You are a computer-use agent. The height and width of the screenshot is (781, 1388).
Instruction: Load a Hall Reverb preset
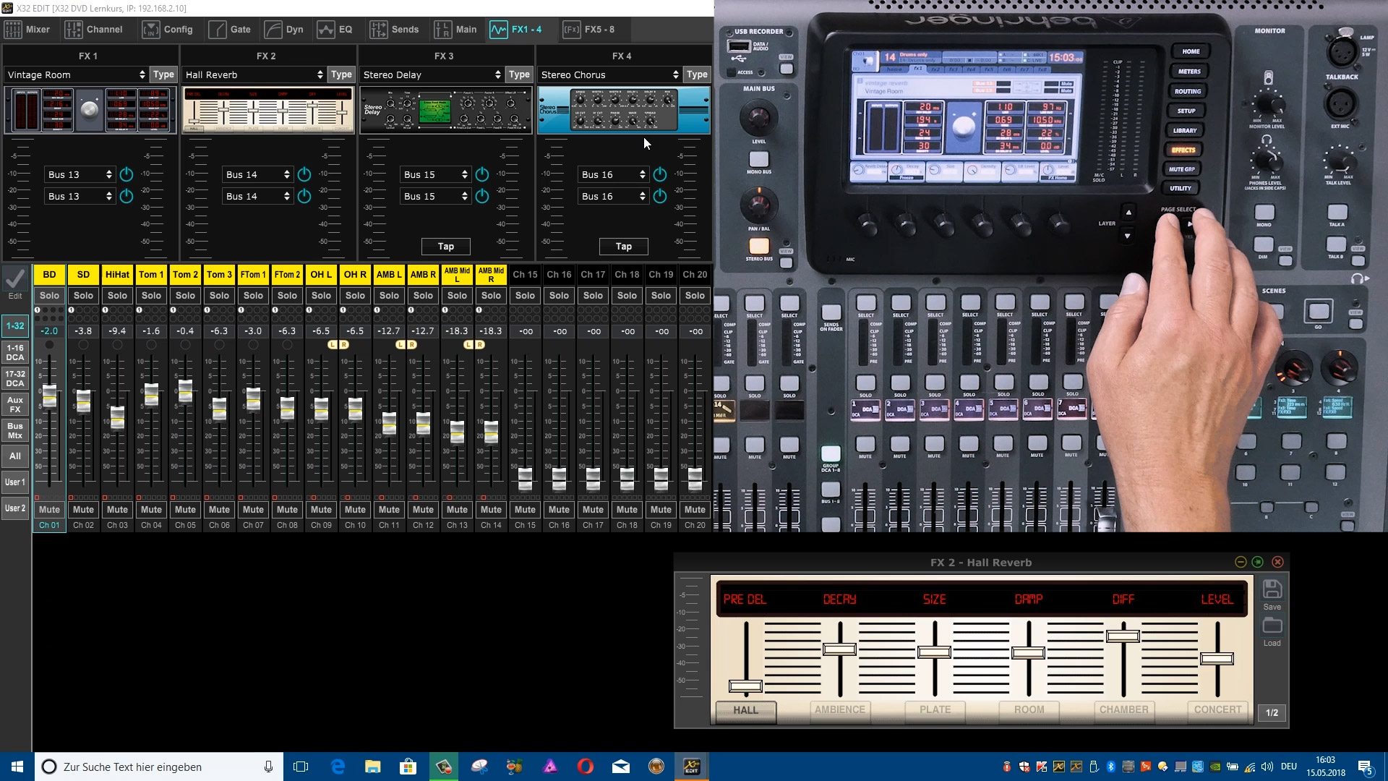1272,632
